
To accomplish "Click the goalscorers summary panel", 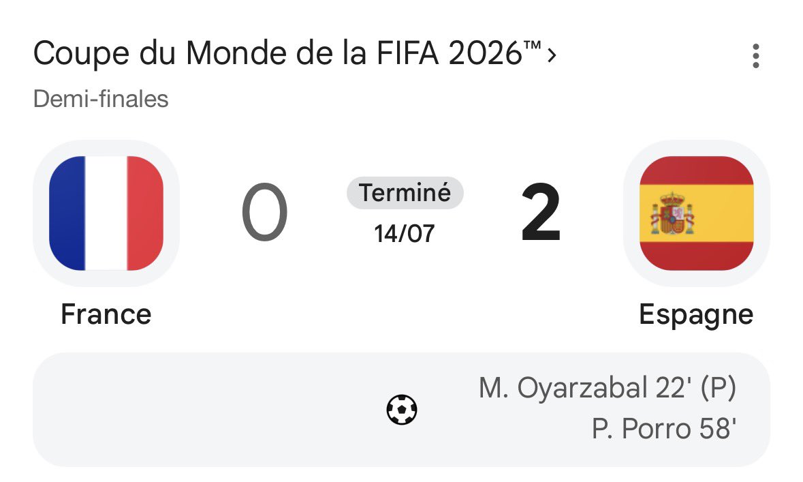I will pos(402,409).
